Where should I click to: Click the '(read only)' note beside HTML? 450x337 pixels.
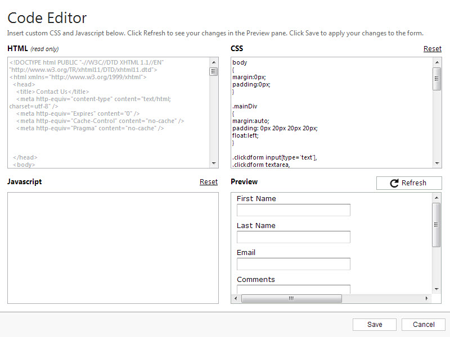click(44, 49)
